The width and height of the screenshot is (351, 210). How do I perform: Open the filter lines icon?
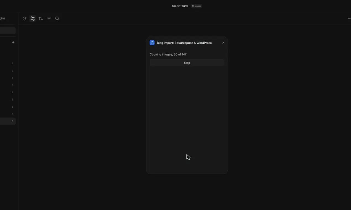click(x=49, y=19)
